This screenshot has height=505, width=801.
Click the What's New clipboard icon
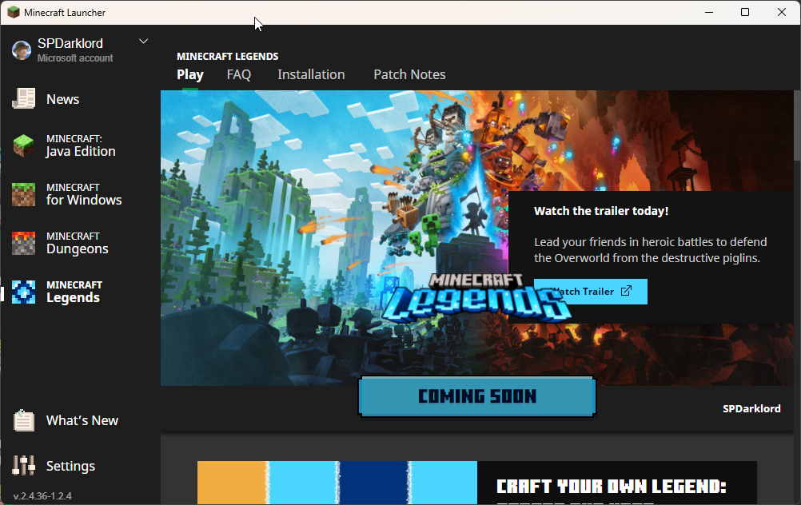[23, 420]
